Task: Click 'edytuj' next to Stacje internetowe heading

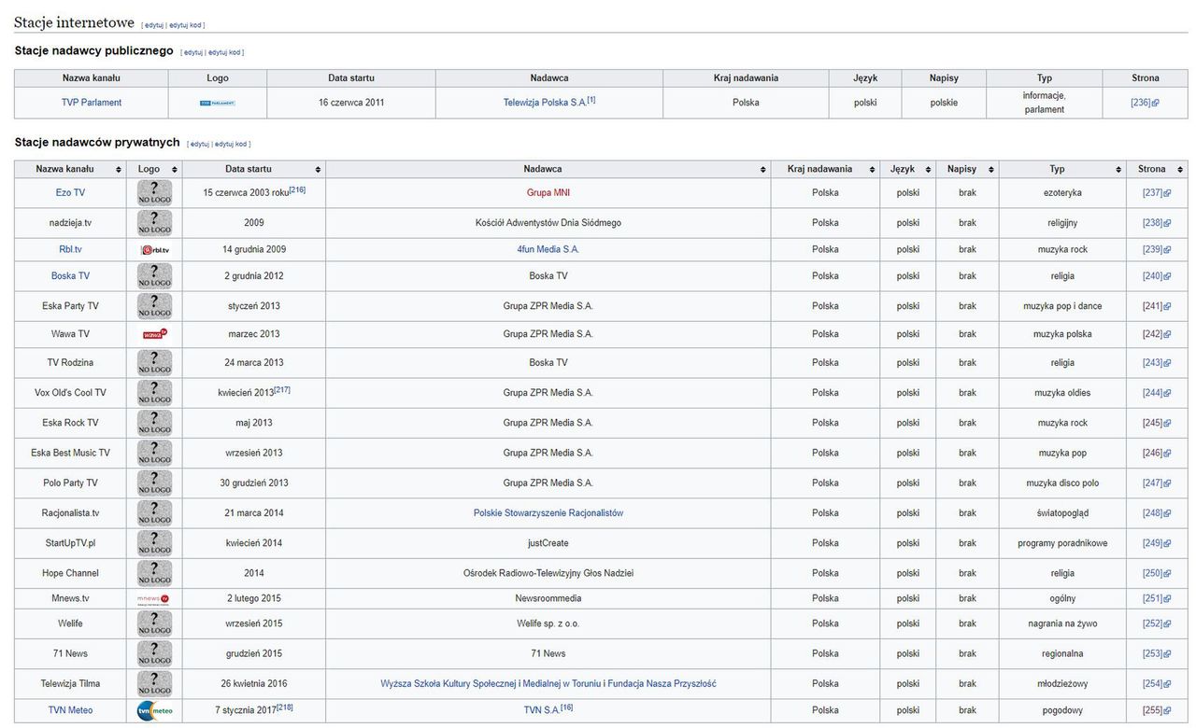Action: 154,25
